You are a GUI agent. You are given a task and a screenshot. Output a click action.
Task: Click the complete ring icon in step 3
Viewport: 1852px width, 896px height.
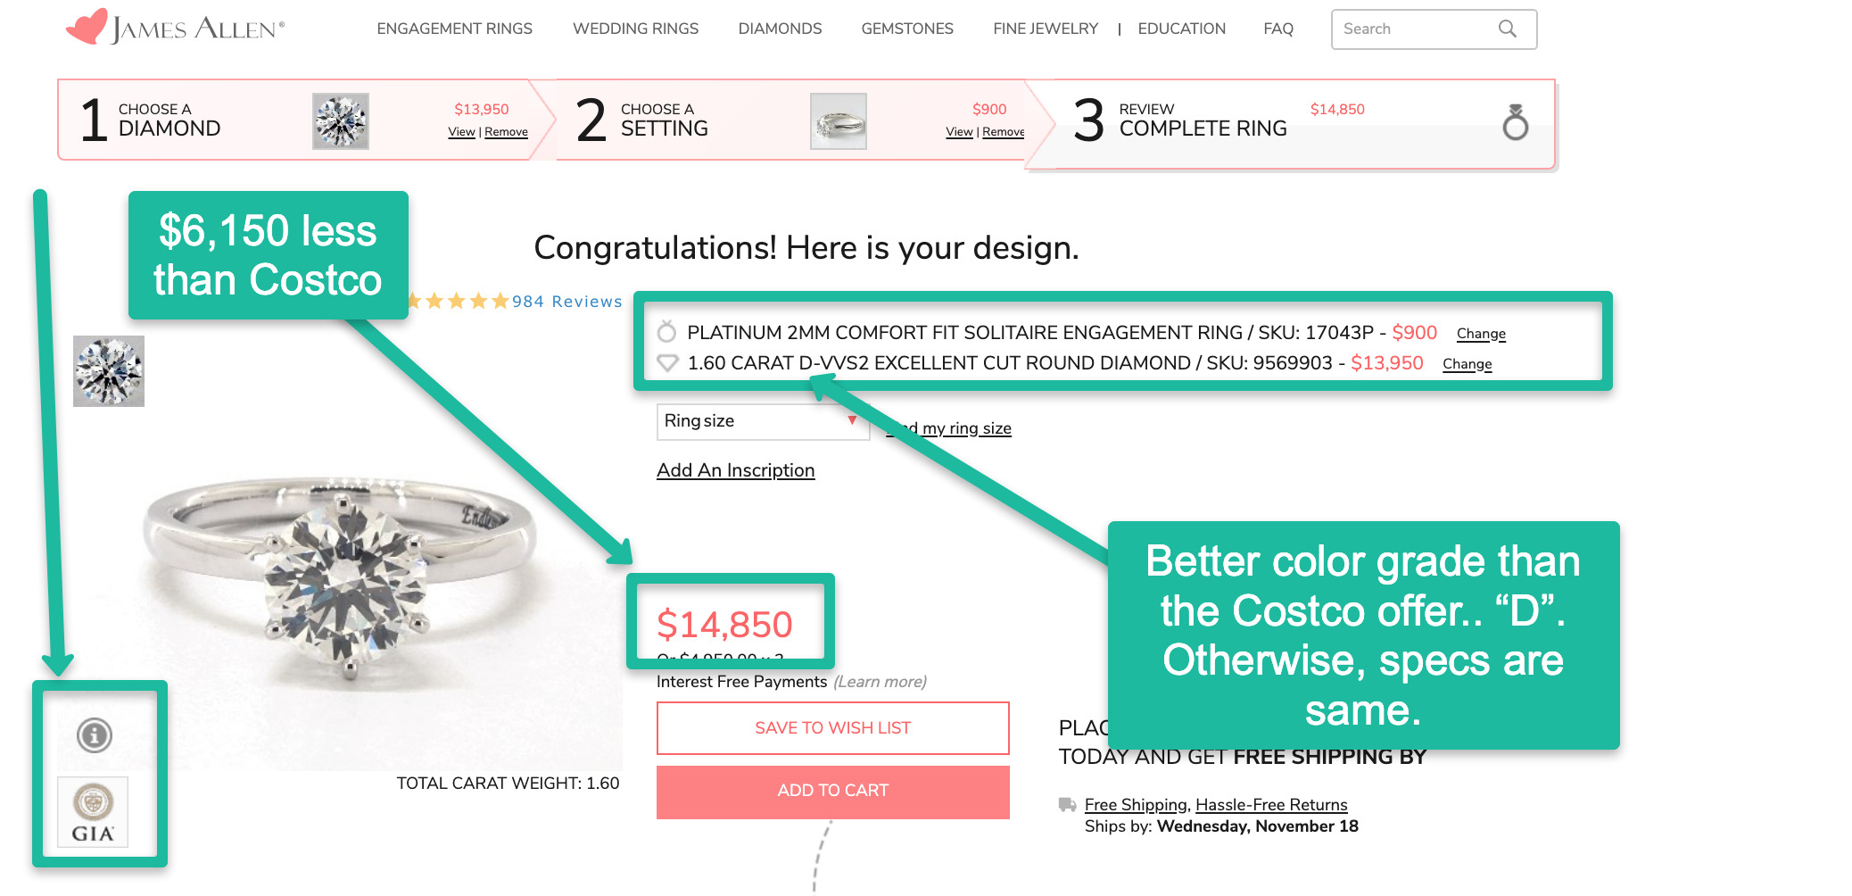(x=1515, y=122)
